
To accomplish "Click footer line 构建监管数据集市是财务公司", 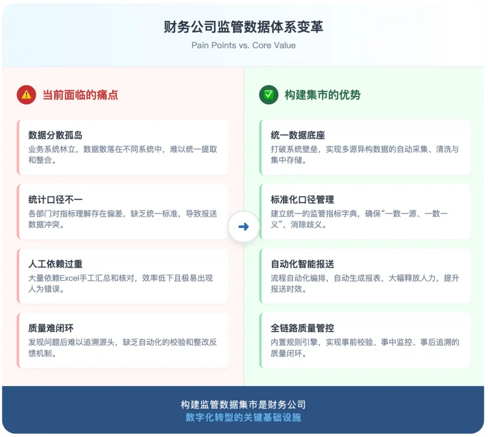I will click(243, 405).
